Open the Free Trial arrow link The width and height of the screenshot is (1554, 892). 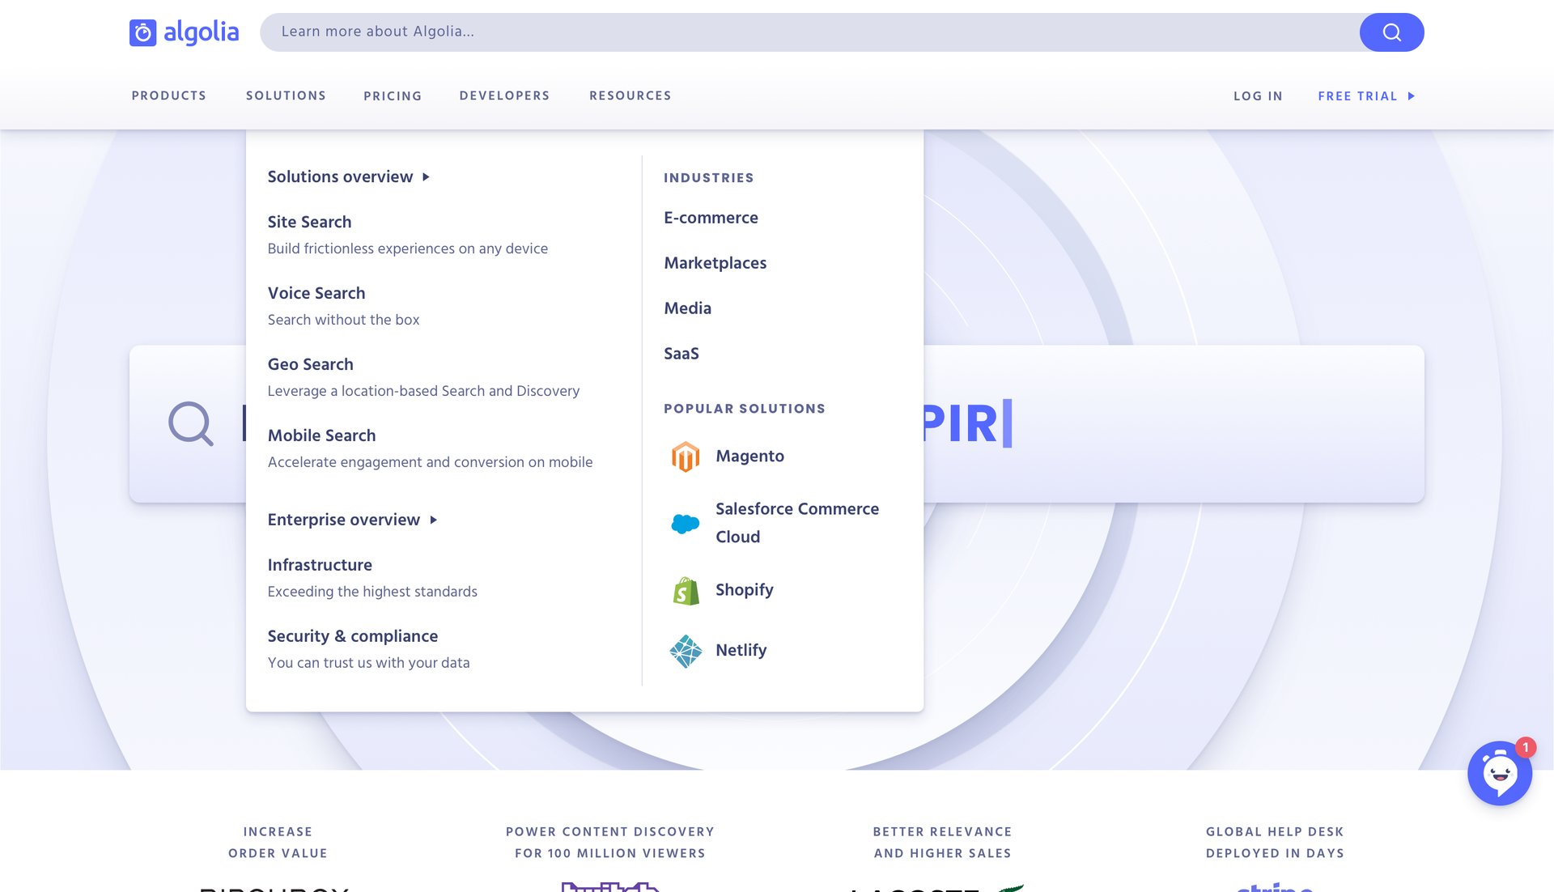[x=1412, y=96]
